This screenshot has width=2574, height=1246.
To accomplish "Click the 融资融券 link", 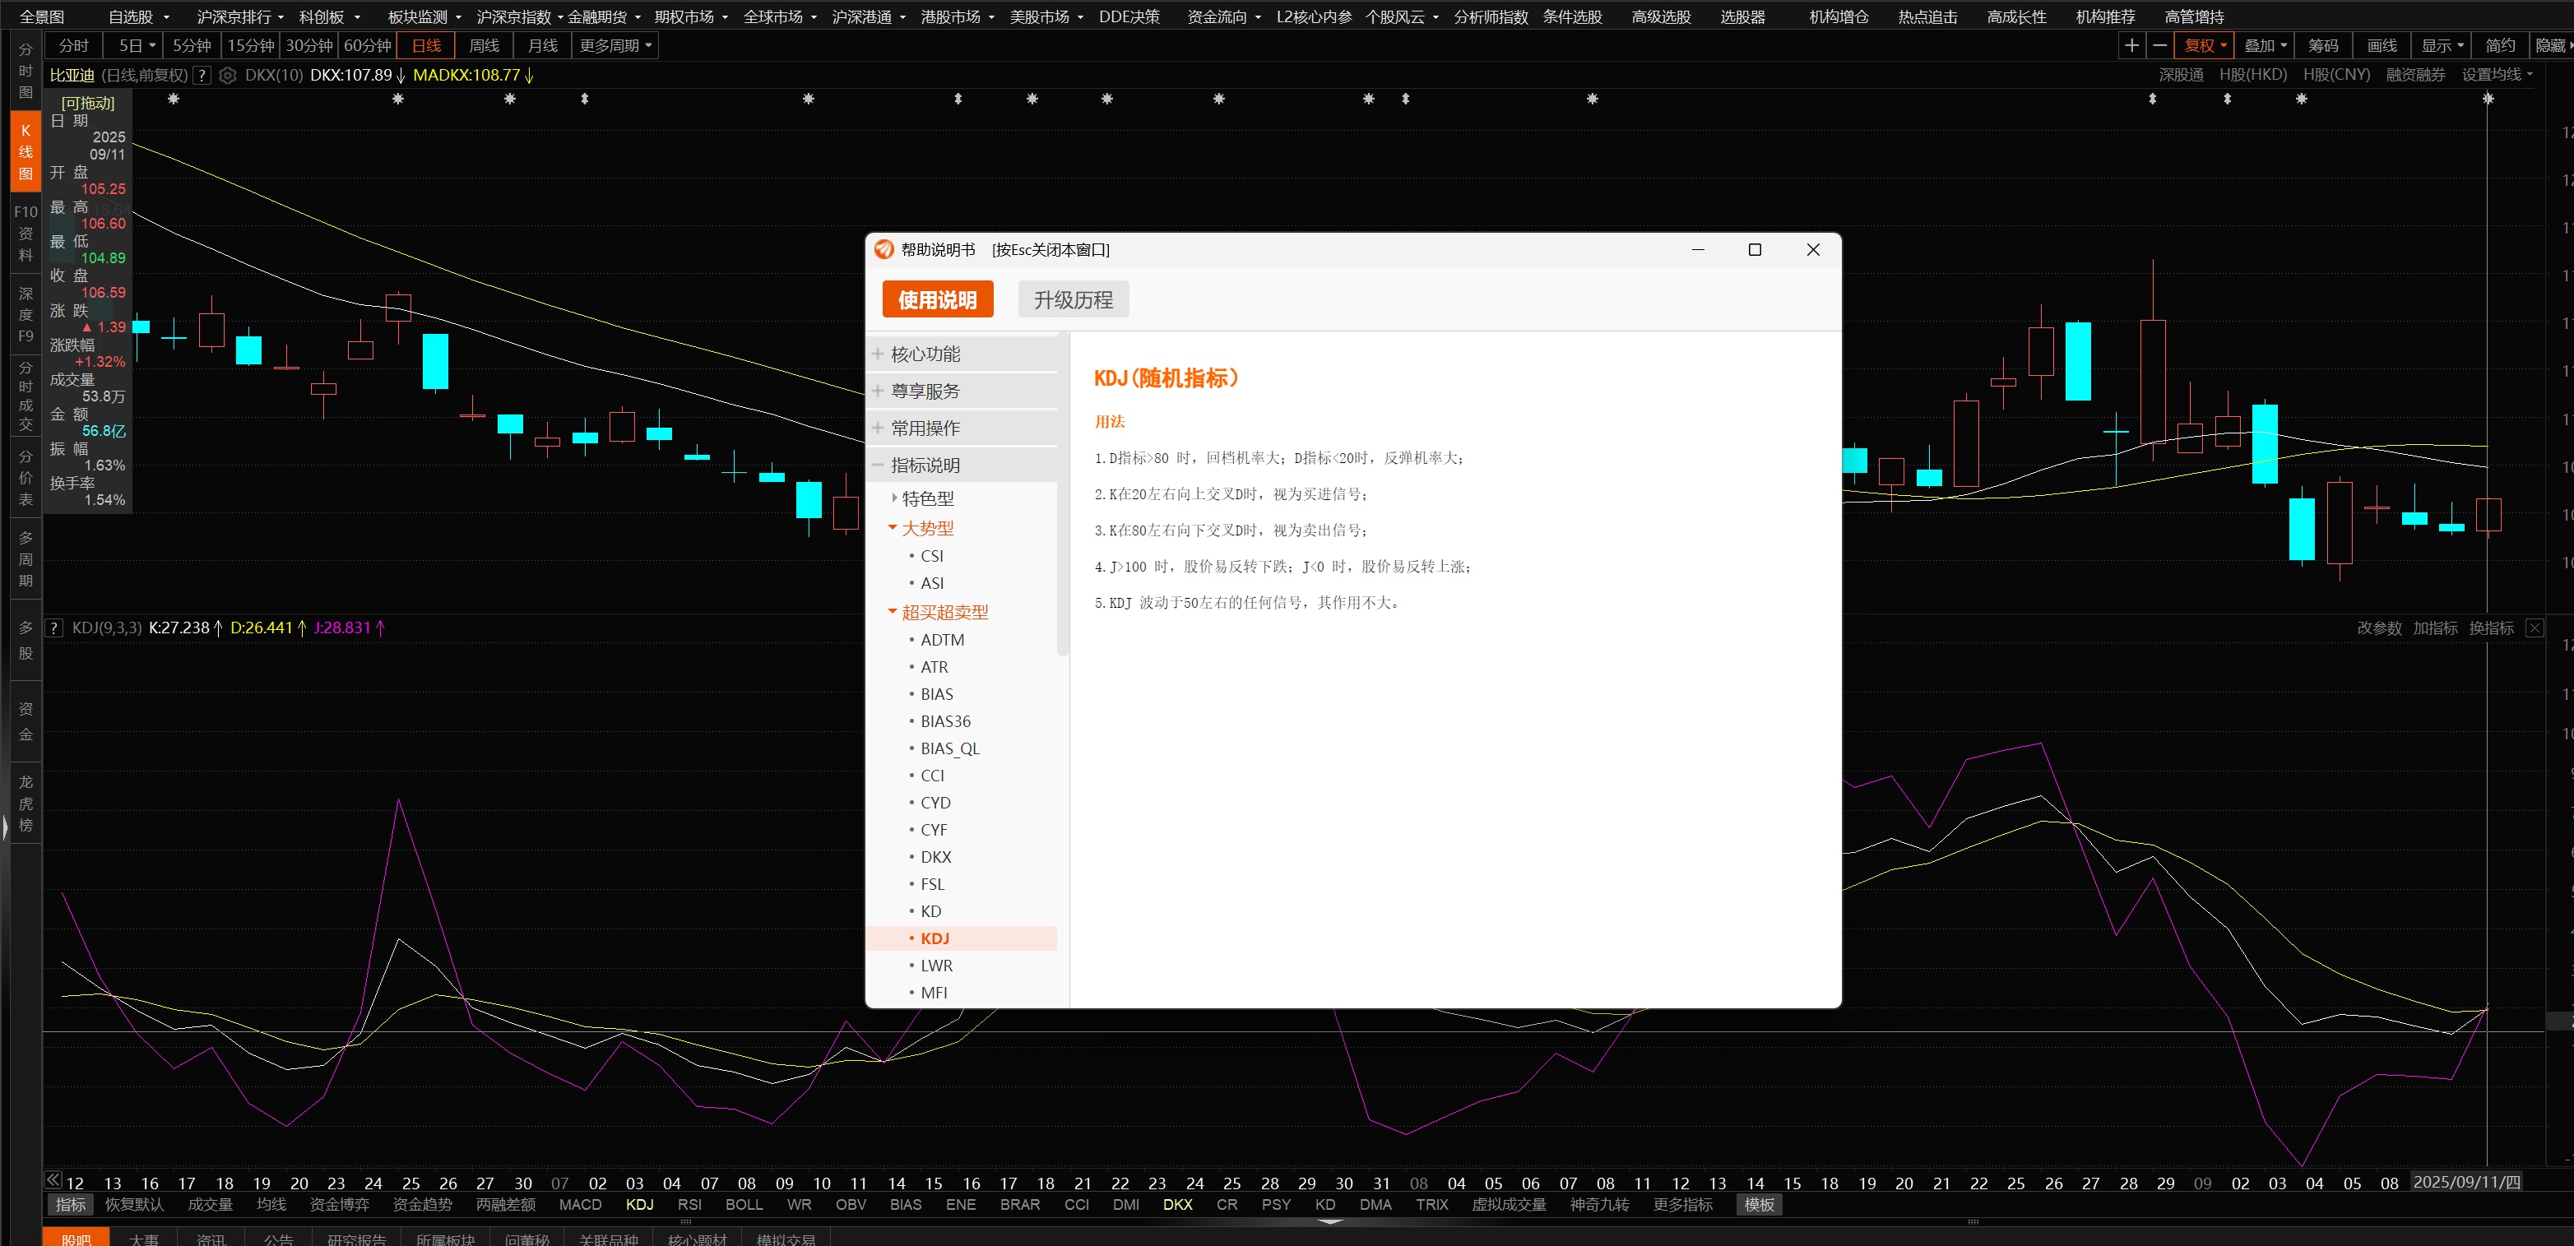I will 2415,75.
